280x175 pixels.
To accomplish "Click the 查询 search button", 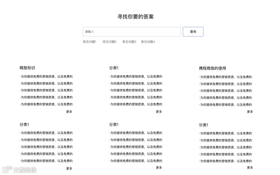I will (x=193, y=32).
